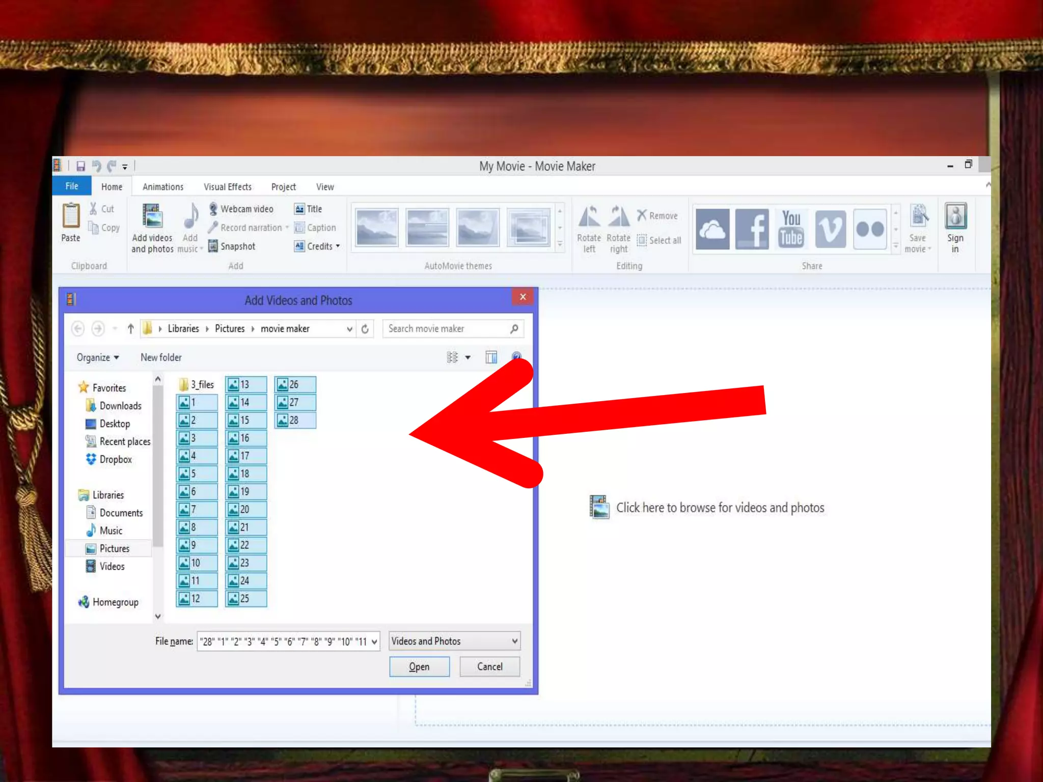1043x782 pixels.
Task: Expand the File name history dropdown
Action: (x=374, y=641)
